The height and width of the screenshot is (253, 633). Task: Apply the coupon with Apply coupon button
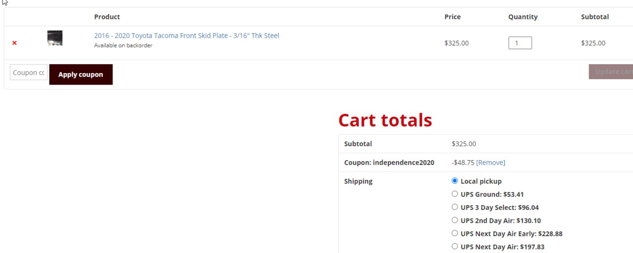click(x=81, y=75)
